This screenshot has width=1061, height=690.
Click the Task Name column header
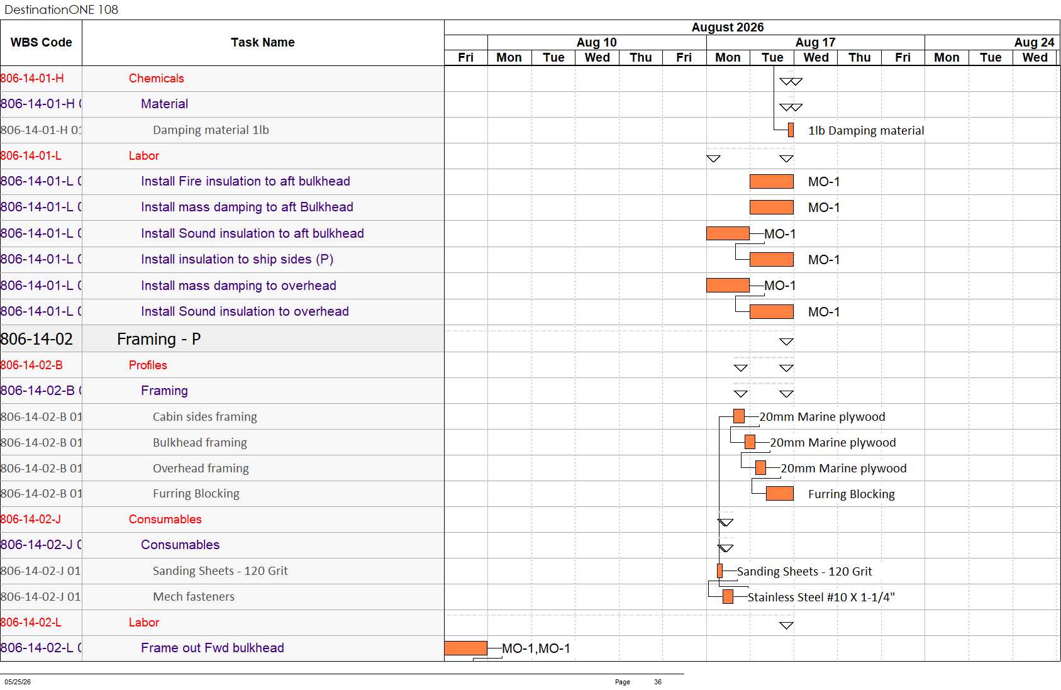(x=263, y=43)
